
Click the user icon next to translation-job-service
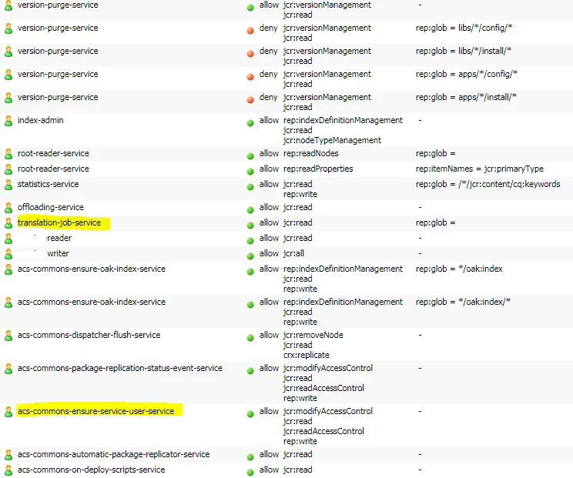pyautogui.click(x=8, y=223)
